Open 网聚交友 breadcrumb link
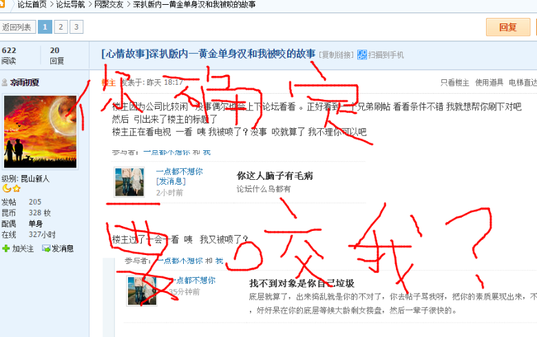Screen dimensions: 537x337 (x=109, y=4)
